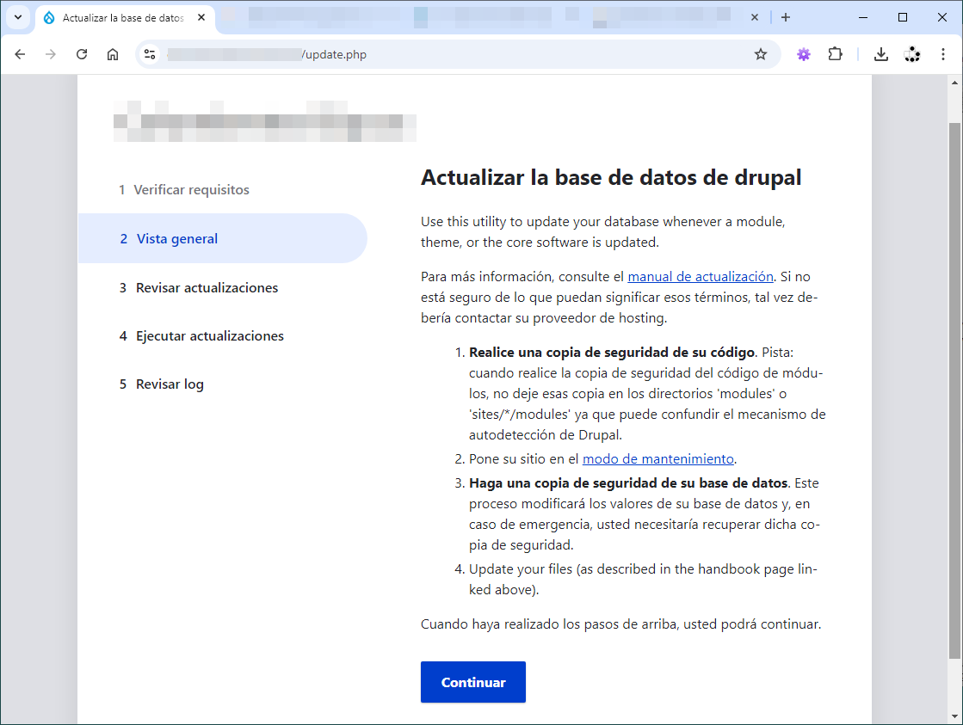Open the 'manual de actualización' link
Image resolution: width=963 pixels, height=725 pixels.
pyautogui.click(x=701, y=277)
